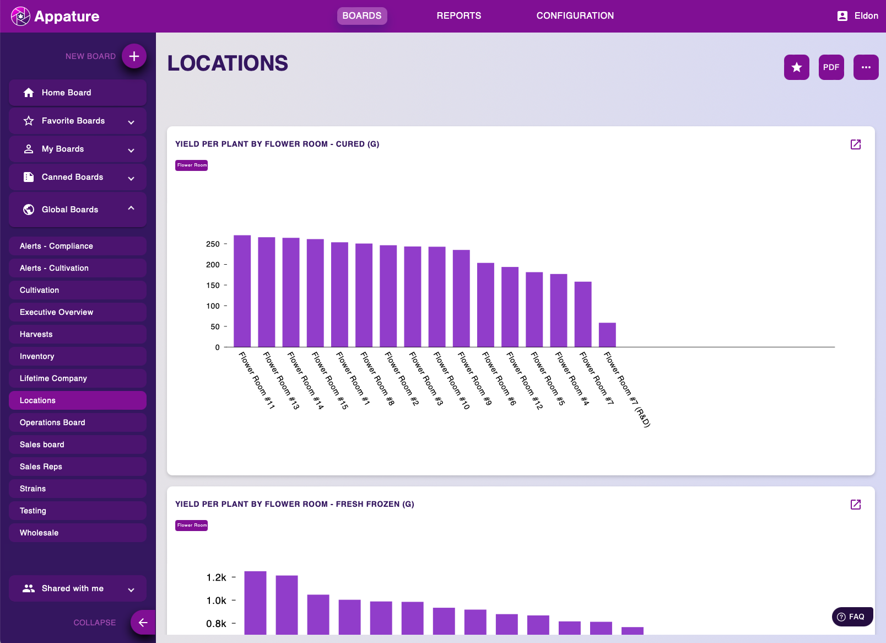Viewport: 886px width, 643px height.
Task: Open the three-dots more options menu
Action: point(866,67)
